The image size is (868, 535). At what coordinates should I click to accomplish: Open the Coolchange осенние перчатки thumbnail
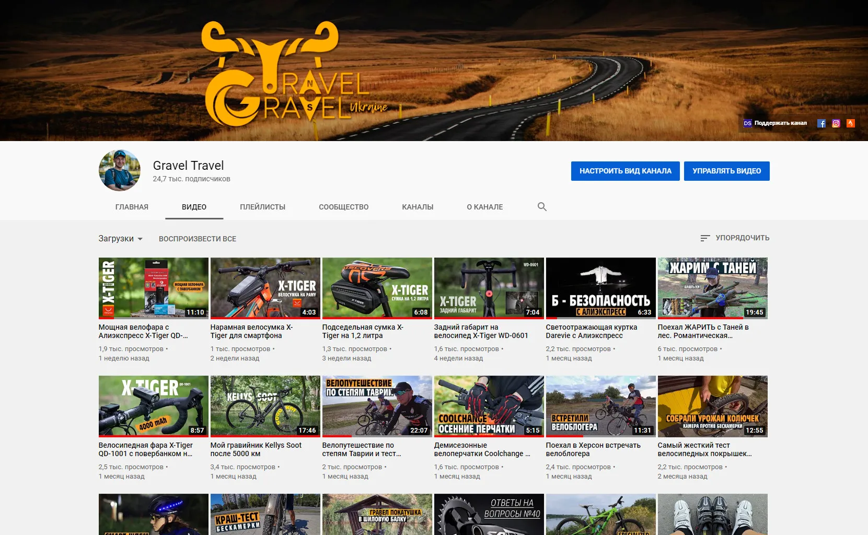pos(489,406)
